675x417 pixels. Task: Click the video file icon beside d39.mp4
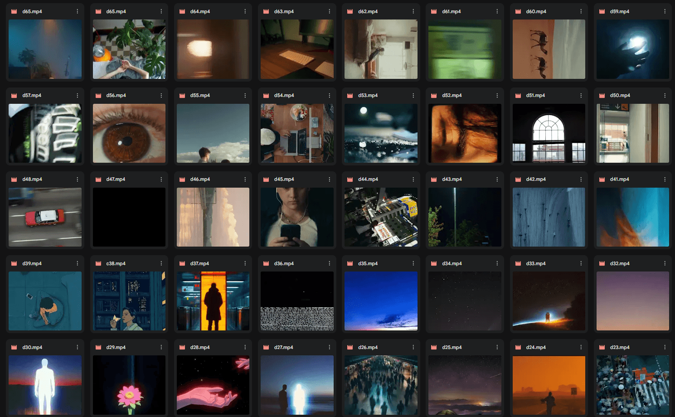(x=14, y=263)
